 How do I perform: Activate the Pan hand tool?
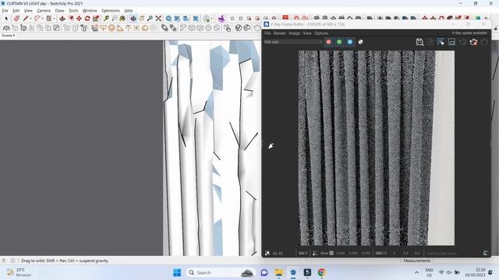click(x=142, y=19)
